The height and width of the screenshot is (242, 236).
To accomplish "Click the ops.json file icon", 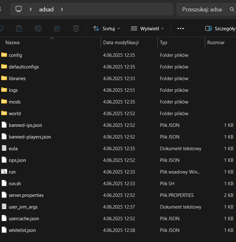I will pyautogui.click(x=4, y=160).
